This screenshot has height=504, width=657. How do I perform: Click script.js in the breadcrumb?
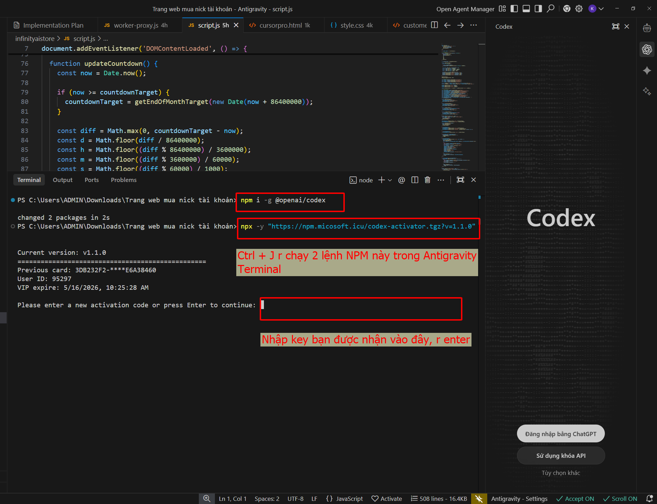pos(84,38)
